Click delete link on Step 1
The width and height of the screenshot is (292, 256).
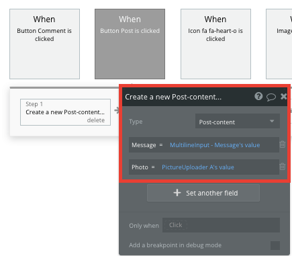pos(96,120)
